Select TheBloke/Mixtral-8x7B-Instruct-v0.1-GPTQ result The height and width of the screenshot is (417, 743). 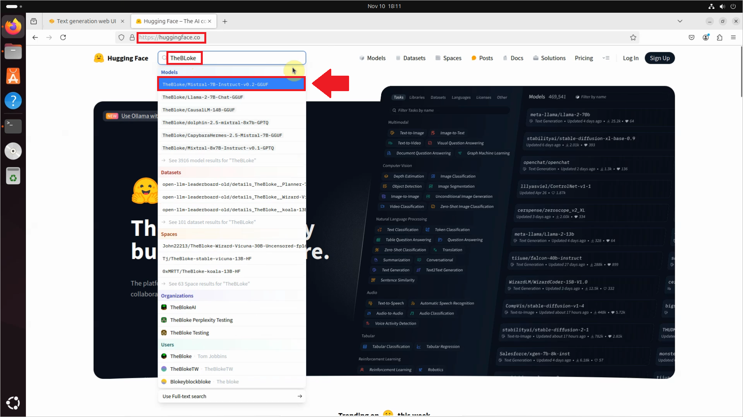(x=231, y=148)
